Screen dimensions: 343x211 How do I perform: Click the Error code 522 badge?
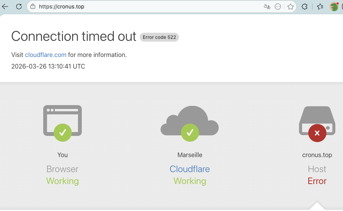[x=159, y=37]
